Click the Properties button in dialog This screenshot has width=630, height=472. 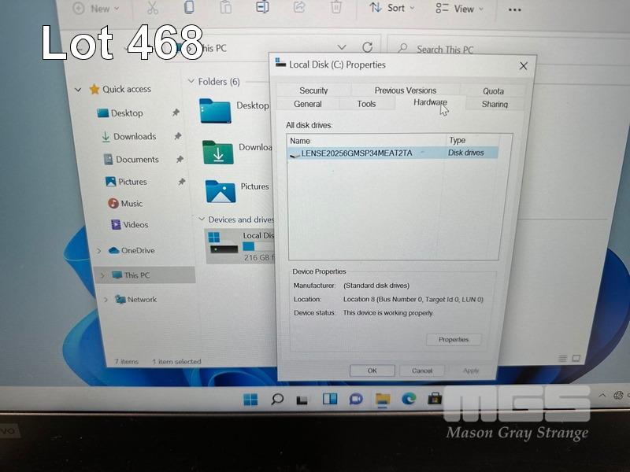tap(454, 340)
